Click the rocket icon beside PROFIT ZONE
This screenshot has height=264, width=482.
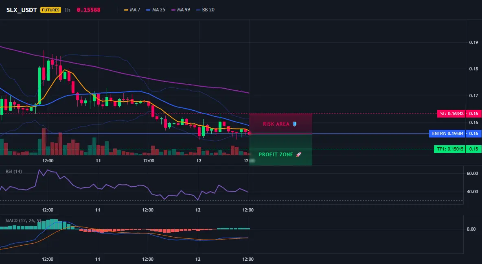tap(298, 155)
